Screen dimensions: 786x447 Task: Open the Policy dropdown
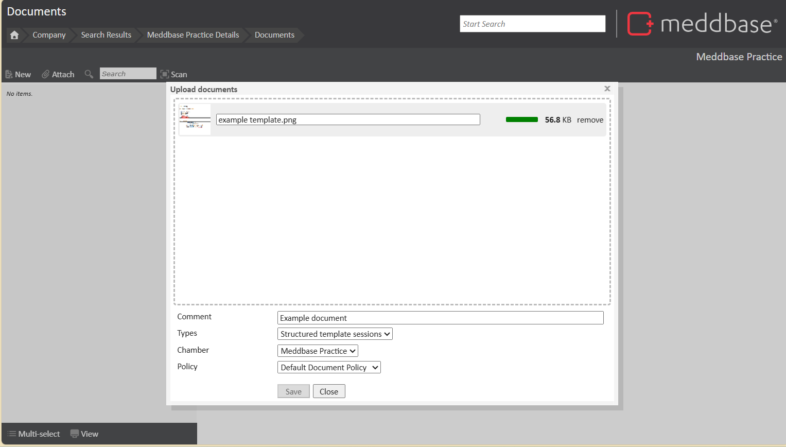pyautogui.click(x=329, y=368)
